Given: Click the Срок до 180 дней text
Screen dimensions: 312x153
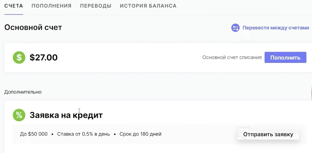Looking at the screenshot, I should tap(140, 134).
